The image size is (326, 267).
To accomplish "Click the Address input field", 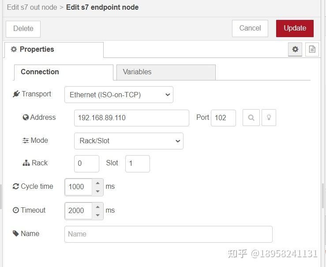I will (131, 118).
